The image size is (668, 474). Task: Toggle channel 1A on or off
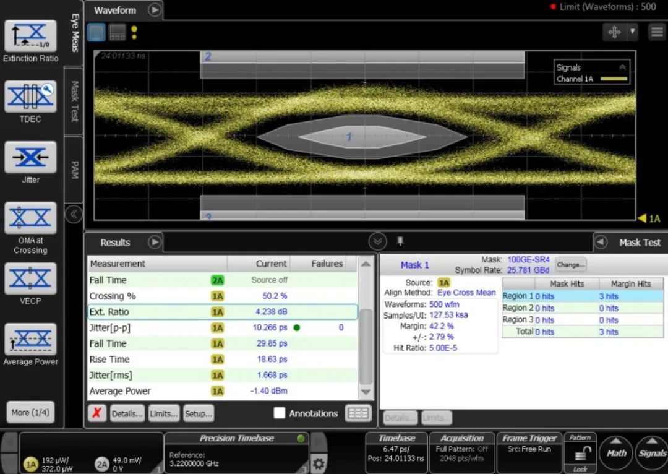click(30, 464)
